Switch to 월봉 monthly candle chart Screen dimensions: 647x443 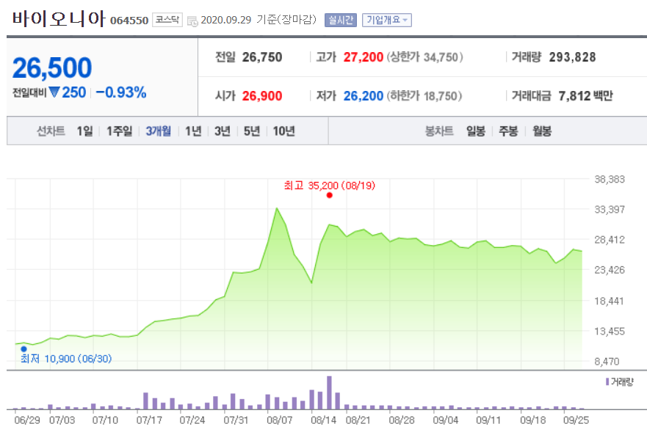pyautogui.click(x=542, y=131)
